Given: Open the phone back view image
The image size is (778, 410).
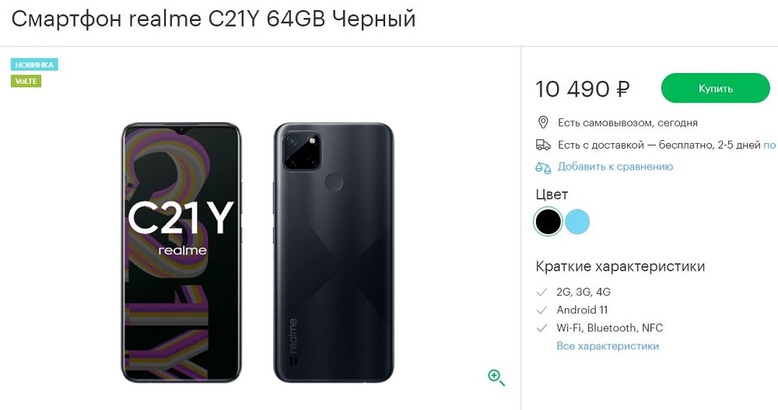Looking at the screenshot, I should [334, 253].
